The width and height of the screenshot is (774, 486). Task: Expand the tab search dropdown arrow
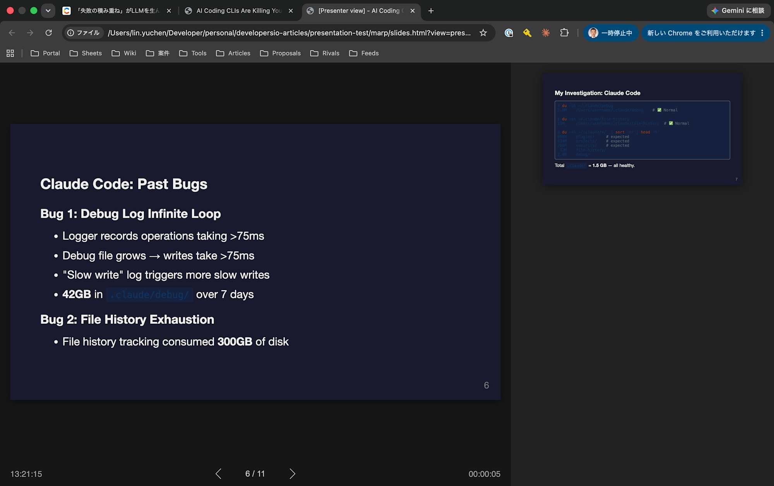[48, 11]
